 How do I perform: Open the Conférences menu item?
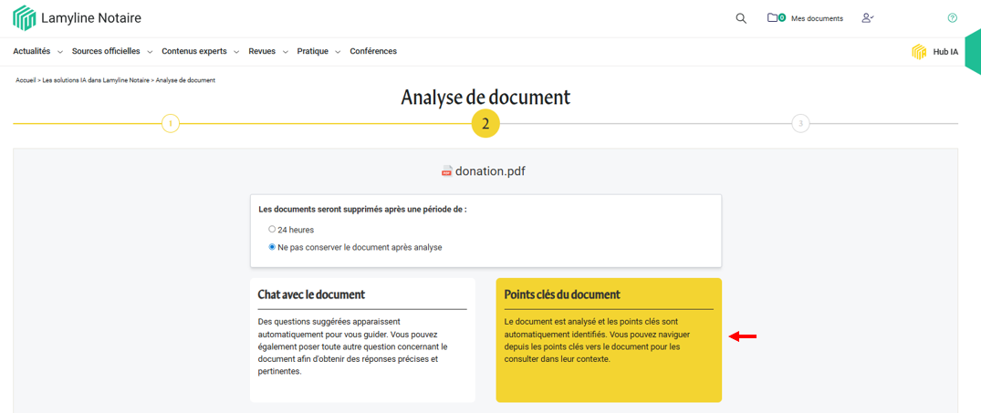pos(373,51)
